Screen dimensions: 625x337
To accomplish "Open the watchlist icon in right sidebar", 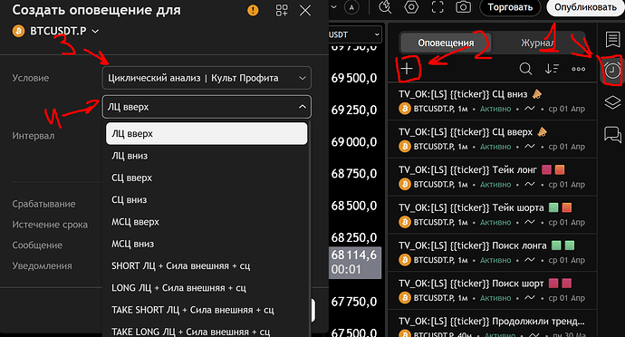I will click(x=612, y=39).
